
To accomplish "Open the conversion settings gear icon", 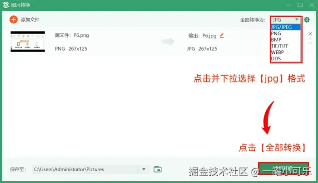I will pyautogui.click(x=307, y=19).
